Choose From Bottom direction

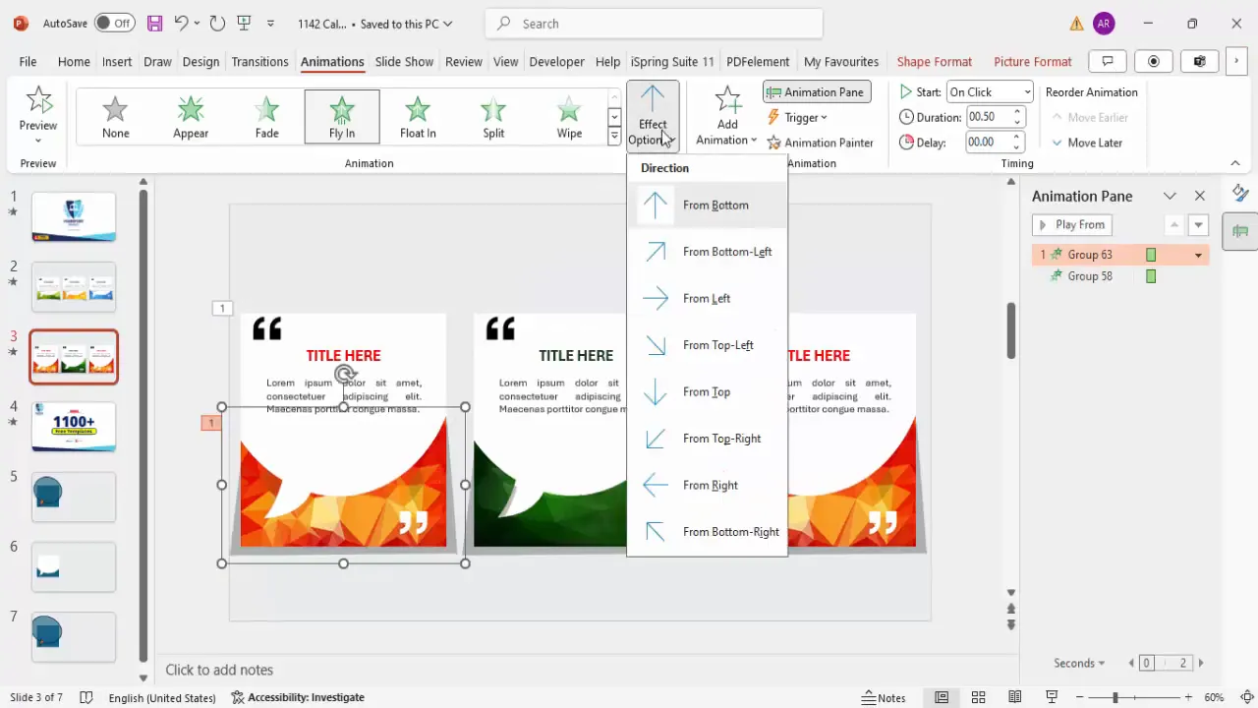(707, 205)
